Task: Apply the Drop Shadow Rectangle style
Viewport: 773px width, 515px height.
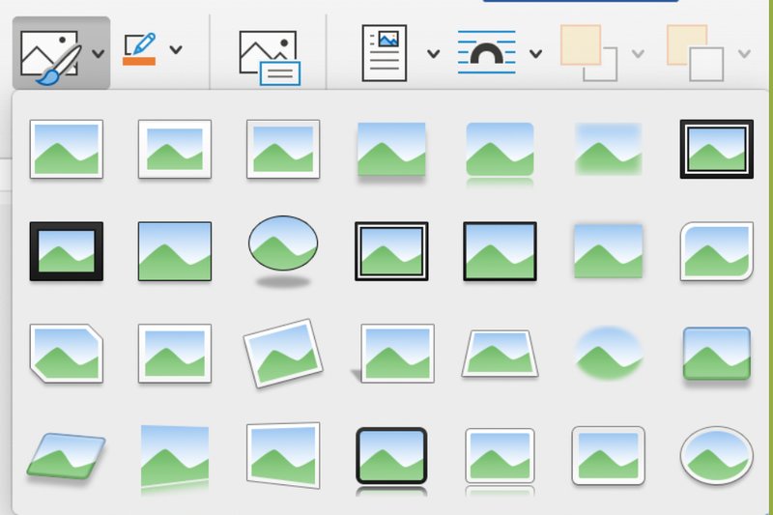Action: click(x=391, y=152)
